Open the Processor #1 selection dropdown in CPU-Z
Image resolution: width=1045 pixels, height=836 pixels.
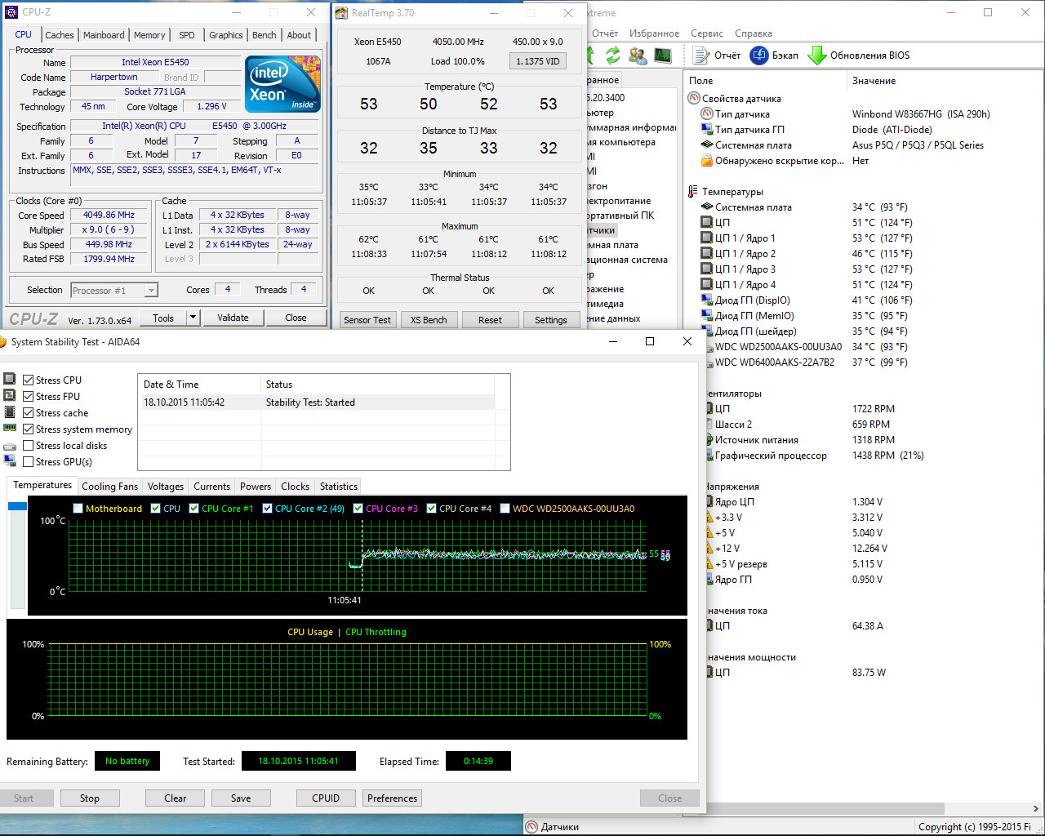[113, 290]
